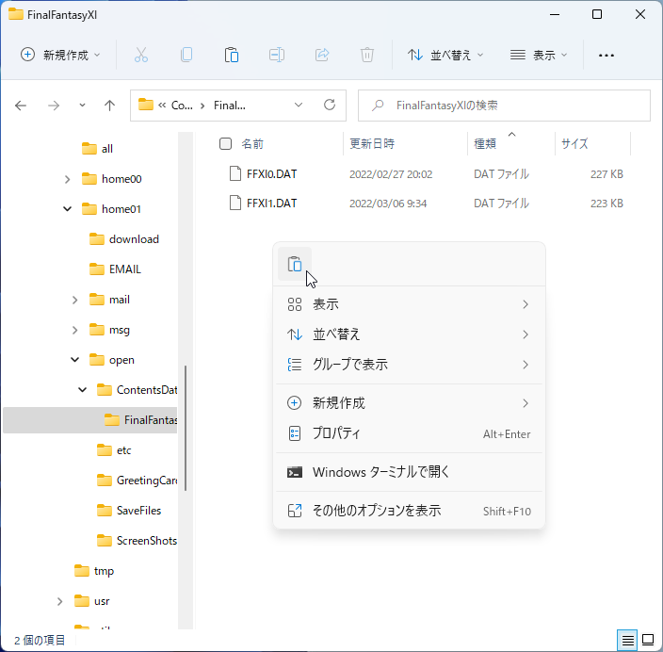Screen dimensions: 663x652
Task: Click the Co... breadcrumb in address bar
Action: click(182, 106)
